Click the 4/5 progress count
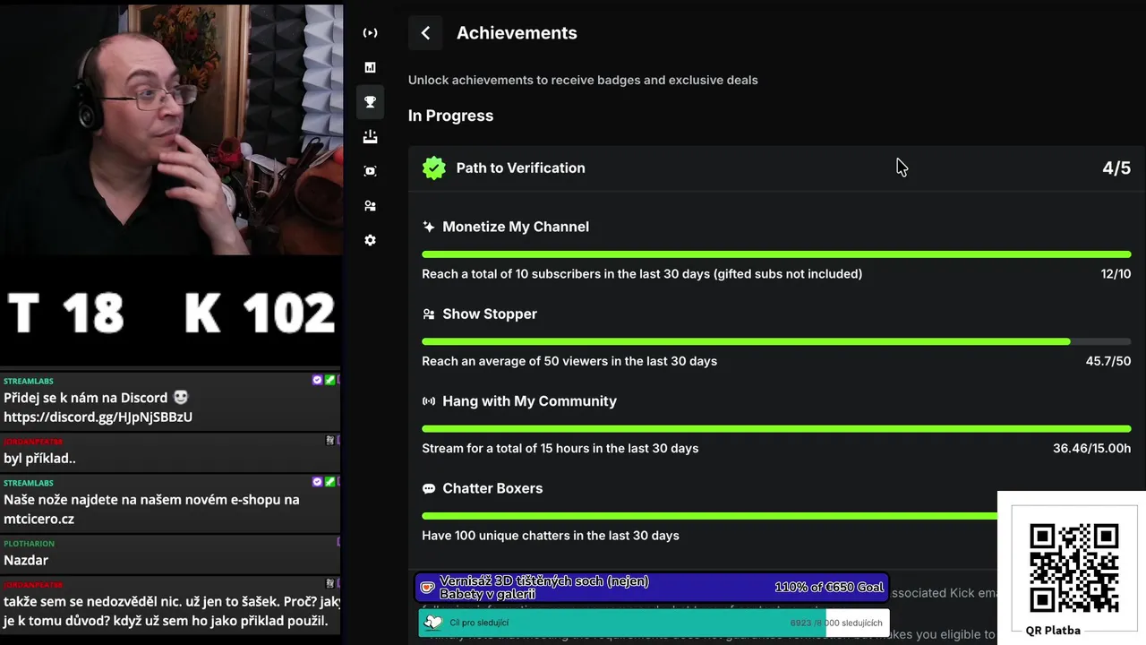Screen dimensions: 1146x645 pos(1116,168)
